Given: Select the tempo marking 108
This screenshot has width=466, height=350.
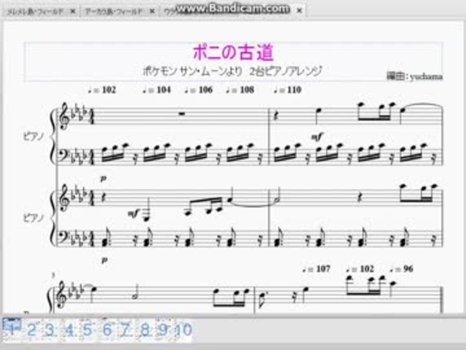Looking at the screenshot, I should tap(240, 90).
